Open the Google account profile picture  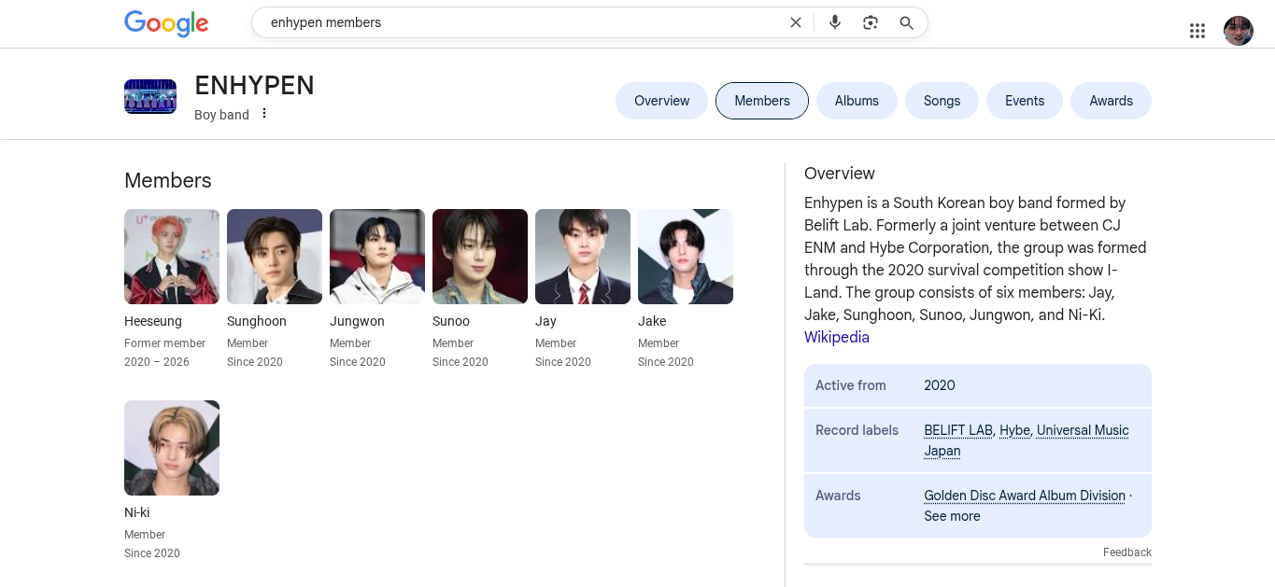(1238, 31)
